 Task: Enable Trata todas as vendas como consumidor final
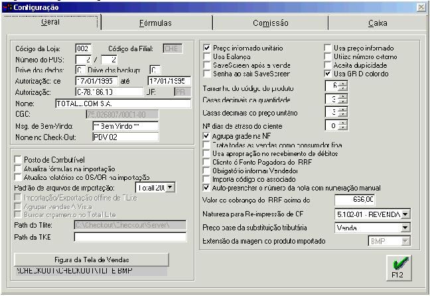click(206, 145)
